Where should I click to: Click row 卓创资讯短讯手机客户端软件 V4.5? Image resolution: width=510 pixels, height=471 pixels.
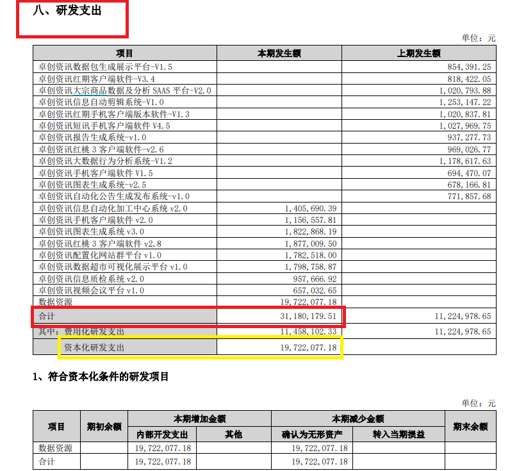coord(265,126)
